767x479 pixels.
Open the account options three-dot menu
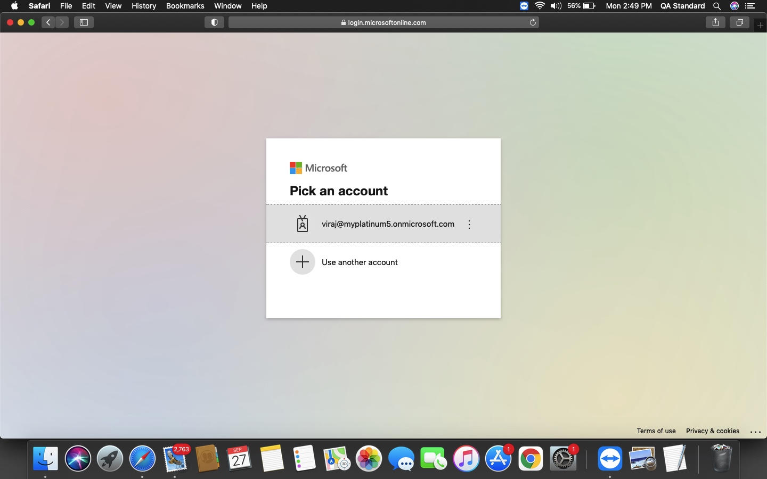click(469, 225)
